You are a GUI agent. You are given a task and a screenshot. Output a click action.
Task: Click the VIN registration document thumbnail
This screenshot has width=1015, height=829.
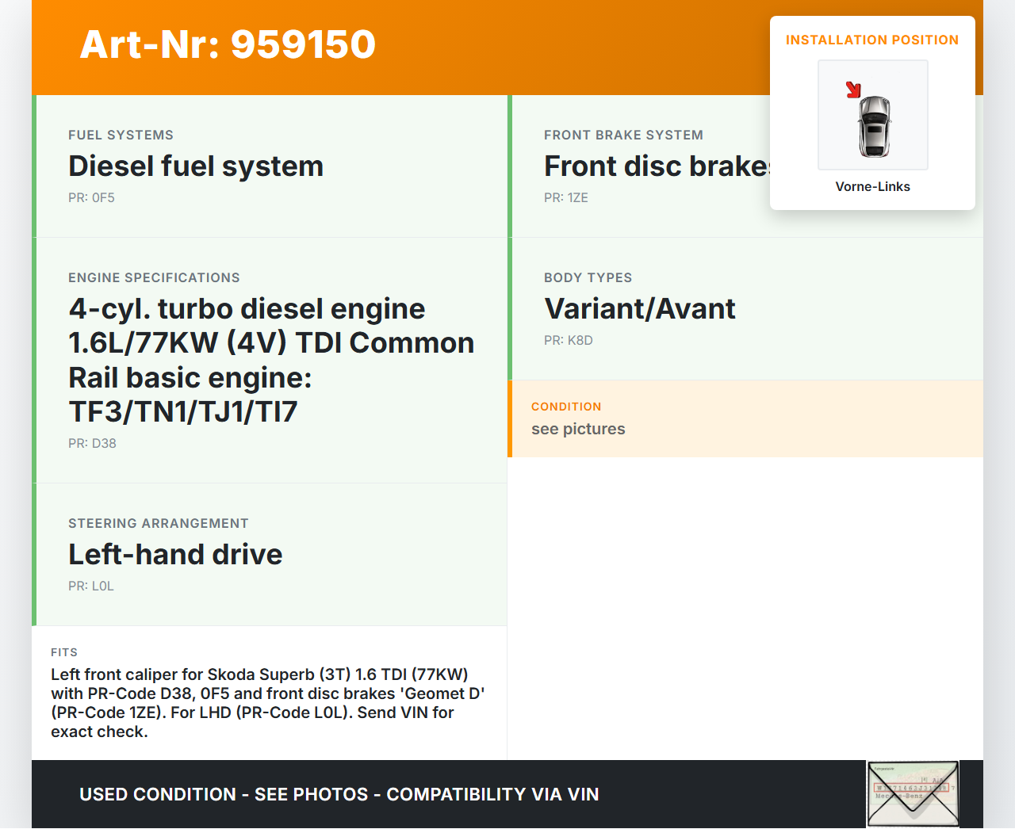click(913, 793)
